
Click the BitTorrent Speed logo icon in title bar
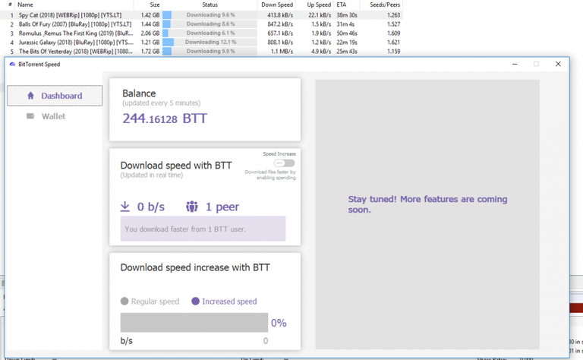[12, 65]
